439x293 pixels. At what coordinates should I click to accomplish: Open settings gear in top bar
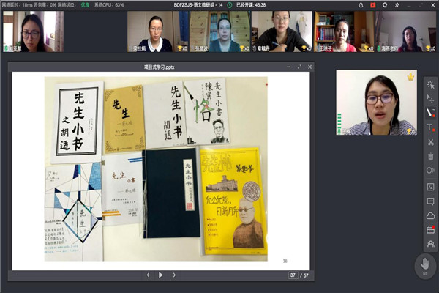point(385,5)
